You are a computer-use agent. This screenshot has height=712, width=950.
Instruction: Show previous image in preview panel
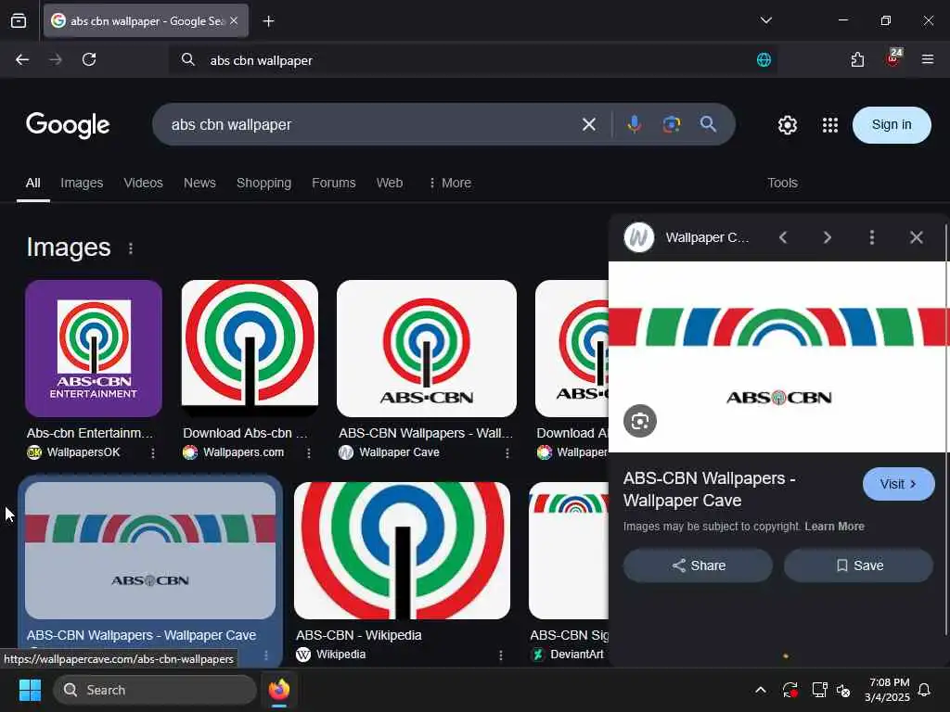coord(783,237)
